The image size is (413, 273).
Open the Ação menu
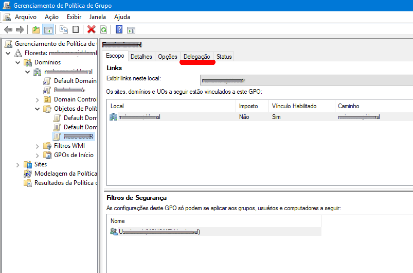[x=51, y=17]
